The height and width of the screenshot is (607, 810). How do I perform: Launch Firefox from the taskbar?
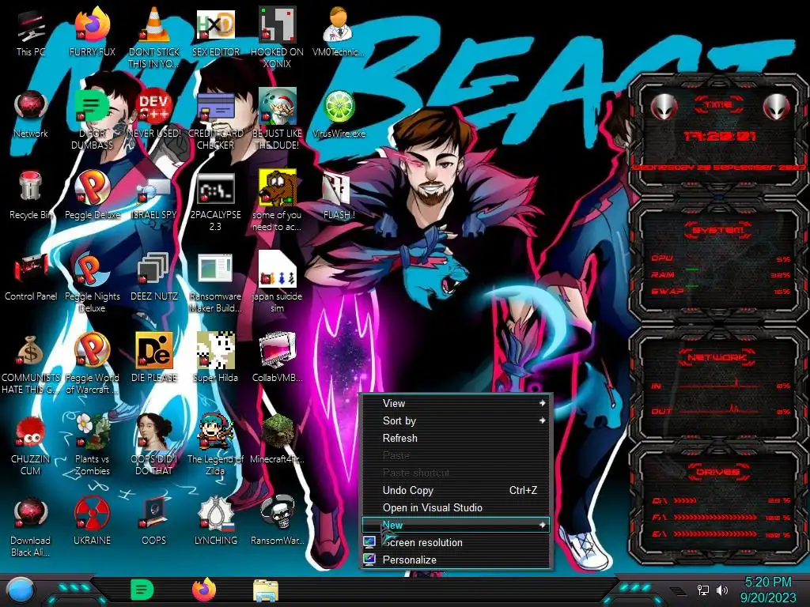coord(204,590)
